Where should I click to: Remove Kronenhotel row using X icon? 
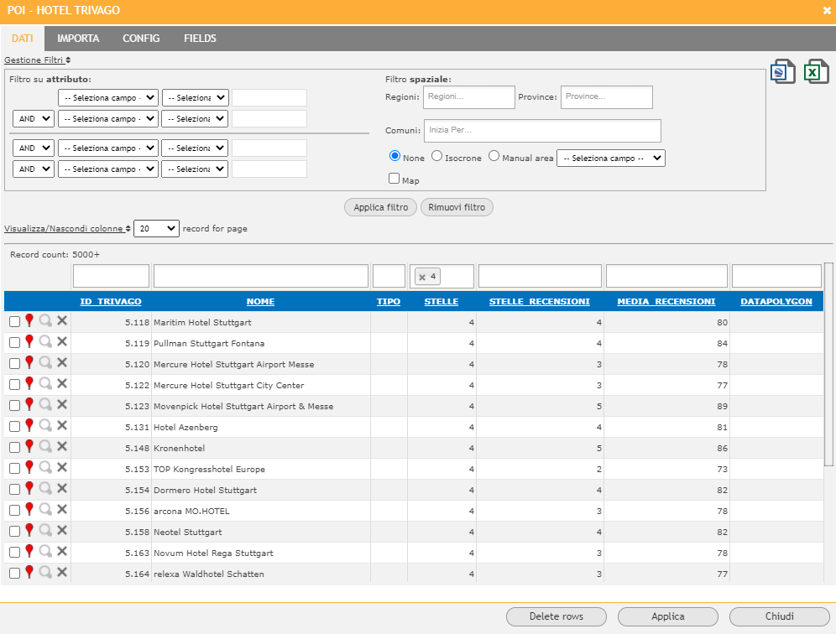(x=62, y=446)
